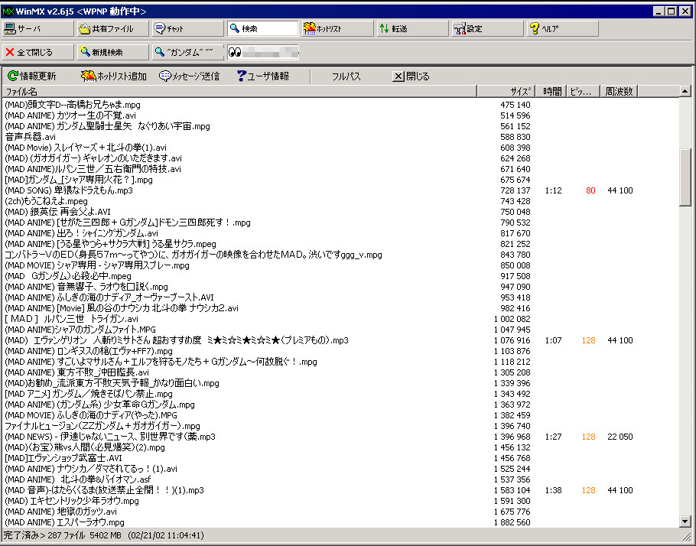Open ユーザ情報 user info
Image resolution: width=696 pixels, height=546 pixels.
click(263, 76)
